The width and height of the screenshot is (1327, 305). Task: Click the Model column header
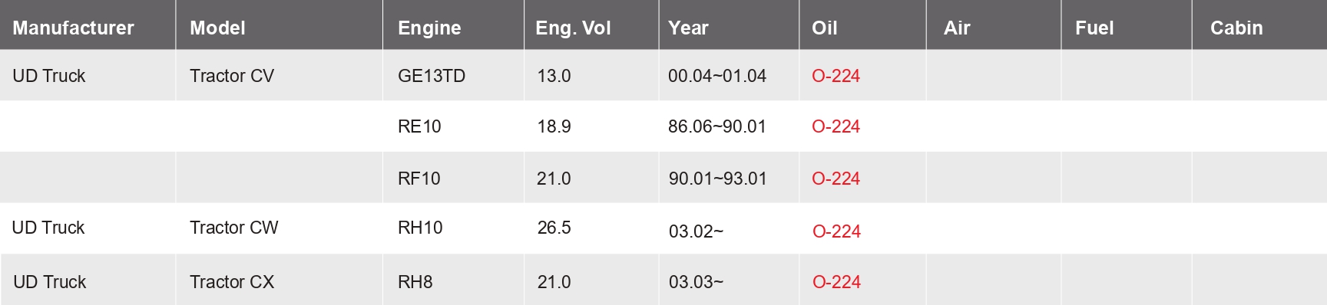[217, 28]
